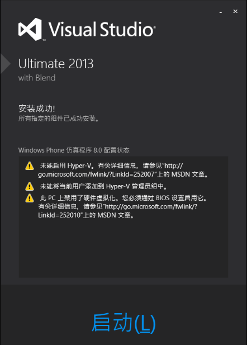The width and height of the screenshot is (247, 345).
Task: Minimize the installer window
Action: tap(221, 12)
